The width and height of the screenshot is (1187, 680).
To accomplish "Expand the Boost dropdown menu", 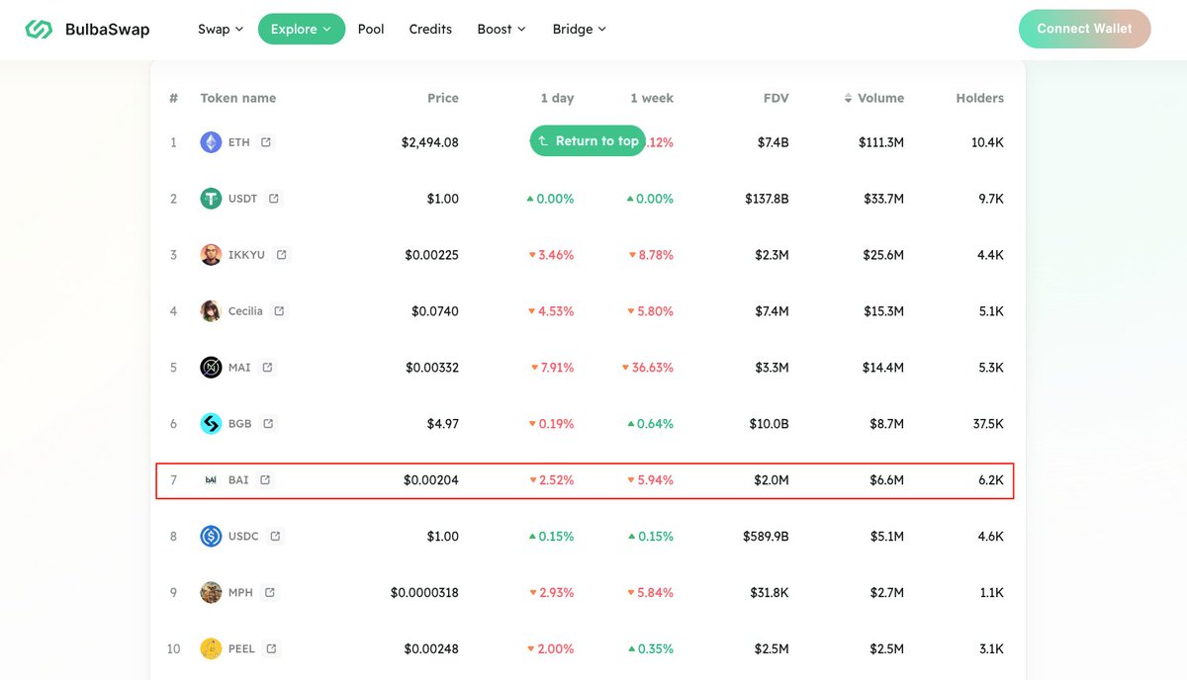I will pos(502,30).
